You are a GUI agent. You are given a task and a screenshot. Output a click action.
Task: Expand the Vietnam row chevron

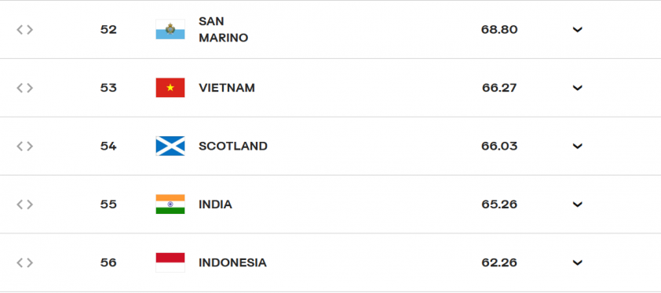(x=577, y=88)
